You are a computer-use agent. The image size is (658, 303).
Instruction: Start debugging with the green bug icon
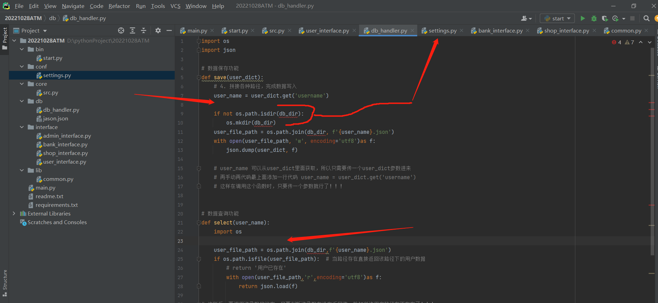[x=594, y=18]
